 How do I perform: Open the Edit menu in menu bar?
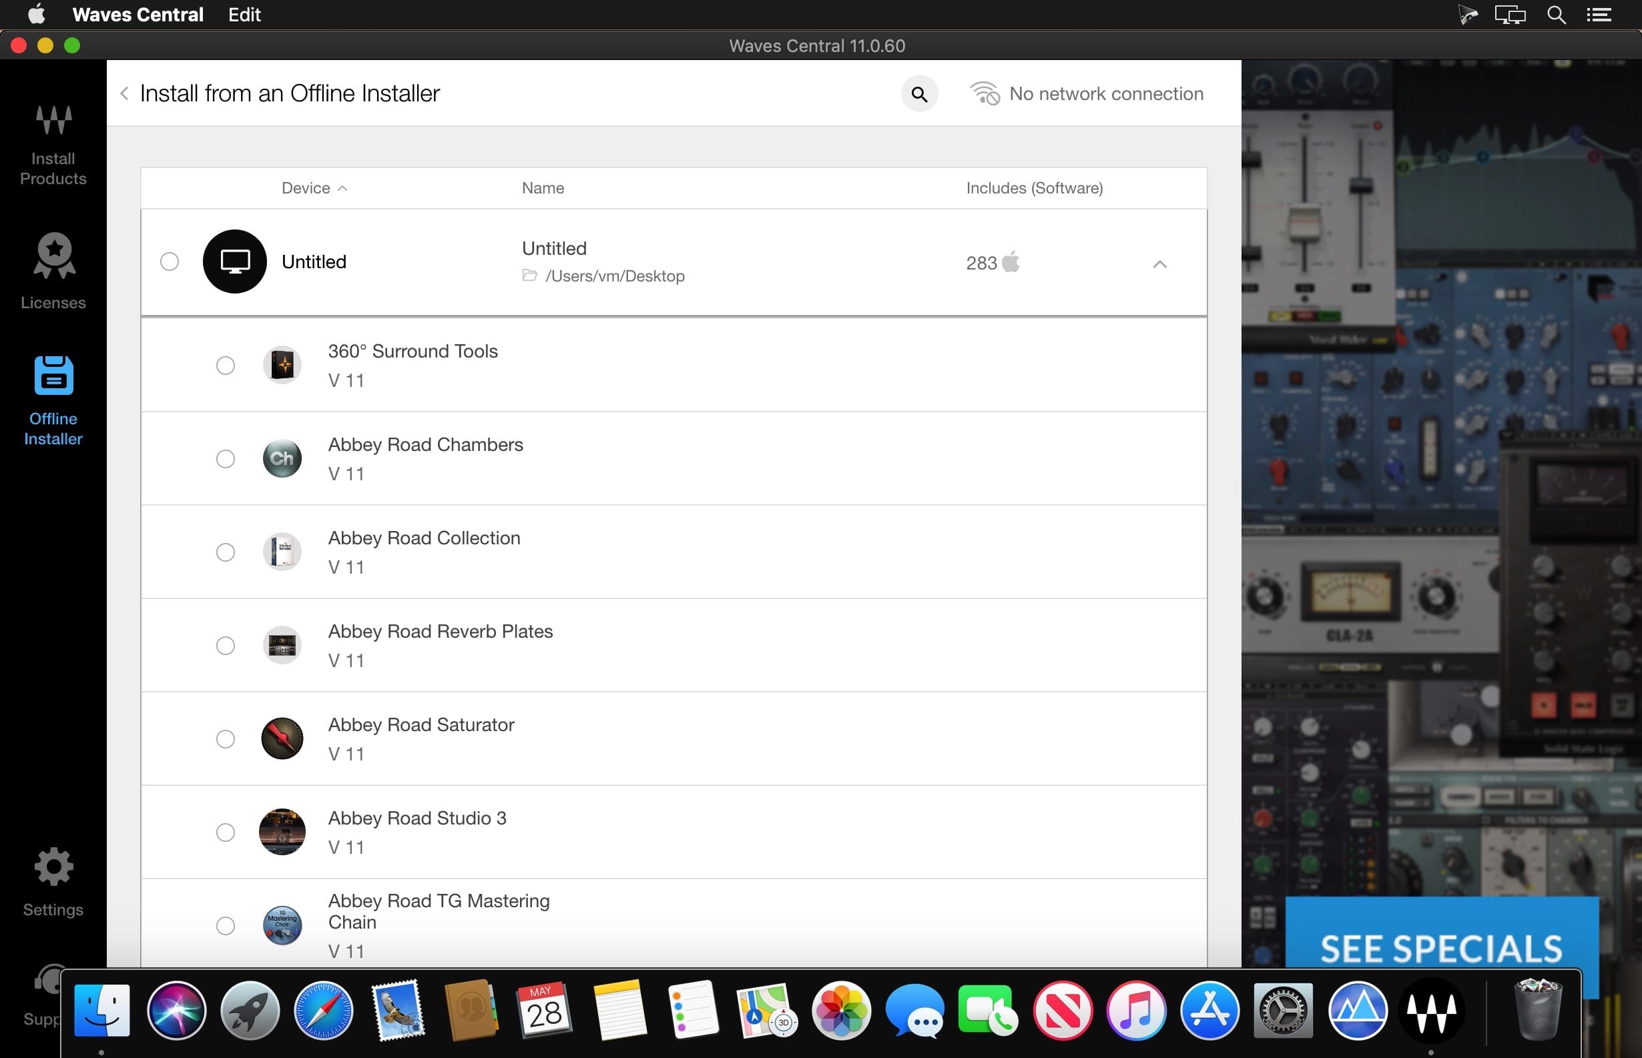point(243,15)
